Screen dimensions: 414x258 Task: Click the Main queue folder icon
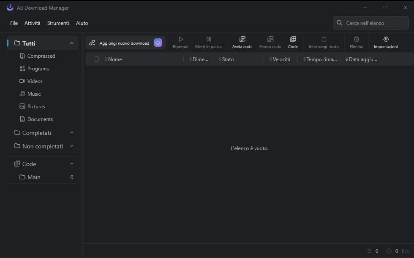point(22,177)
